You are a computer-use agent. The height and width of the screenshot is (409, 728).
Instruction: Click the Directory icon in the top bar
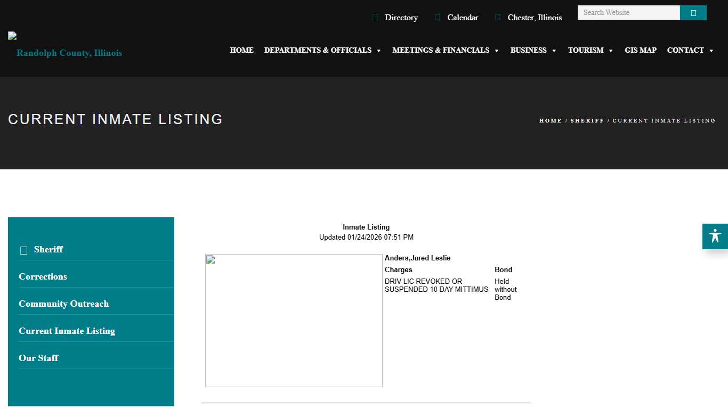375,17
